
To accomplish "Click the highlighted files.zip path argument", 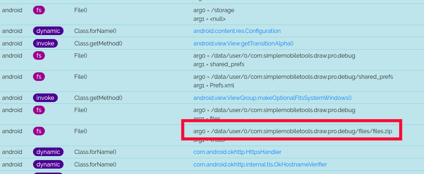I will pos(293,131).
